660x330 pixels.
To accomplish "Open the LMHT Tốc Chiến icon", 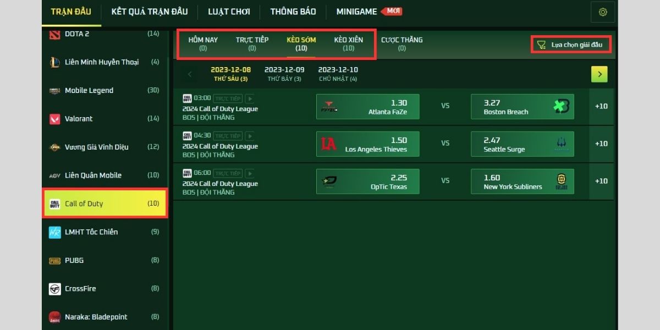I will pos(54,232).
